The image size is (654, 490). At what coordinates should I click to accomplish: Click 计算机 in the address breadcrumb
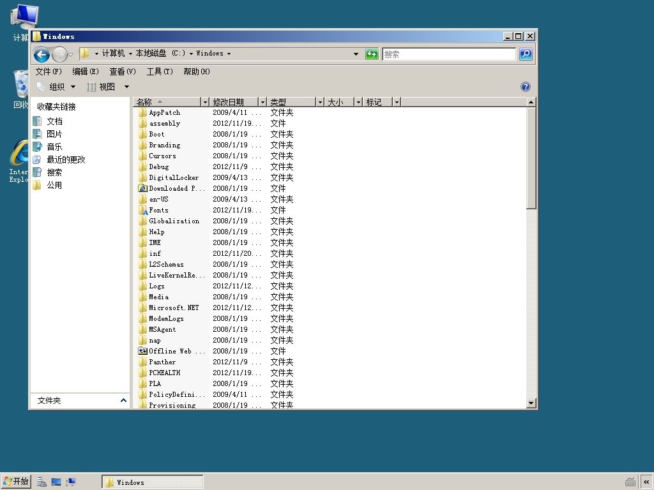tap(114, 54)
